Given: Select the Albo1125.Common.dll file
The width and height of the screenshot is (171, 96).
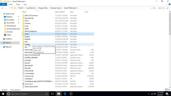Looking at the screenshot, I should tap(32, 55).
